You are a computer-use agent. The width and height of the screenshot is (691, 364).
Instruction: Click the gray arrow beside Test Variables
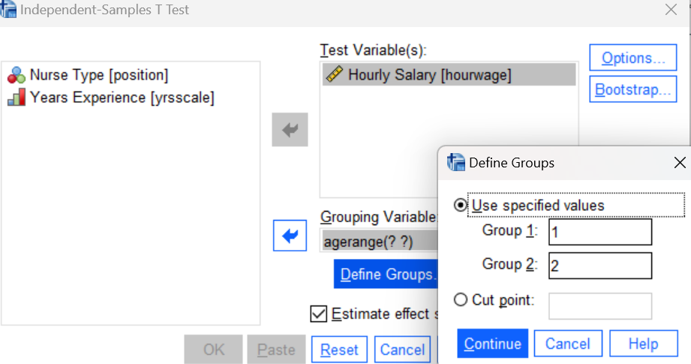[290, 130]
